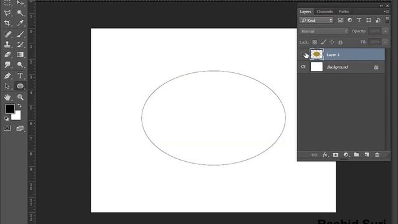Select the Zoom tool
Image resolution: width=398 pixels, height=224 pixels.
[20, 97]
